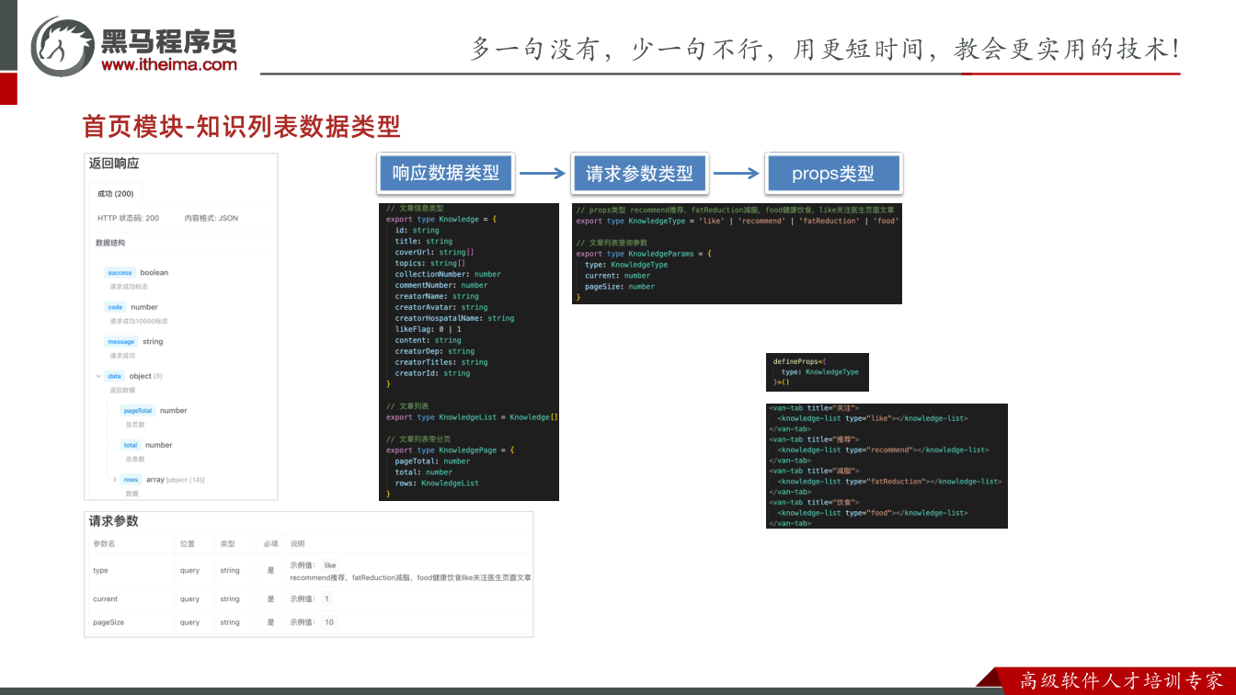This screenshot has height=695, width=1236.
Task: Collapse the data object node
Action: click(x=98, y=376)
